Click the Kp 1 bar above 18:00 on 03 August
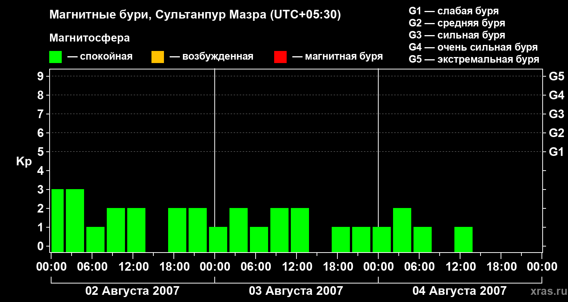 point(341,239)
